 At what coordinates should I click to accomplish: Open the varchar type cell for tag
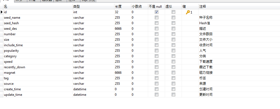[93, 78]
